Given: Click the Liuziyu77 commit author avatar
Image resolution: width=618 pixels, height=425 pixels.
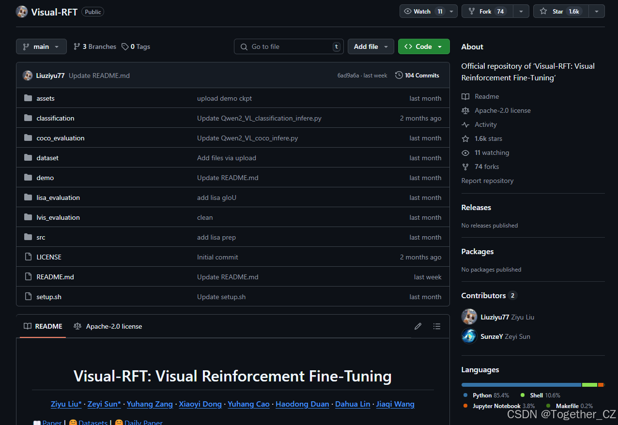Looking at the screenshot, I should [28, 76].
